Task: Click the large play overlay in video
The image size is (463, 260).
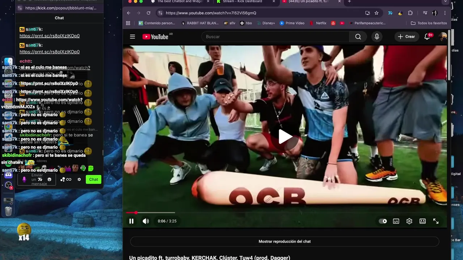Action: point(285,136)
